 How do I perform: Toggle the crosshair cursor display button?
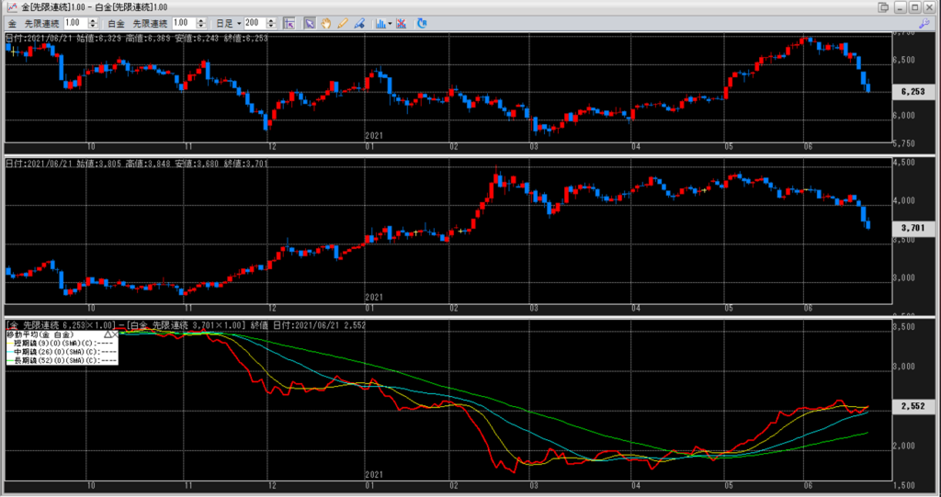pos(289,22)
